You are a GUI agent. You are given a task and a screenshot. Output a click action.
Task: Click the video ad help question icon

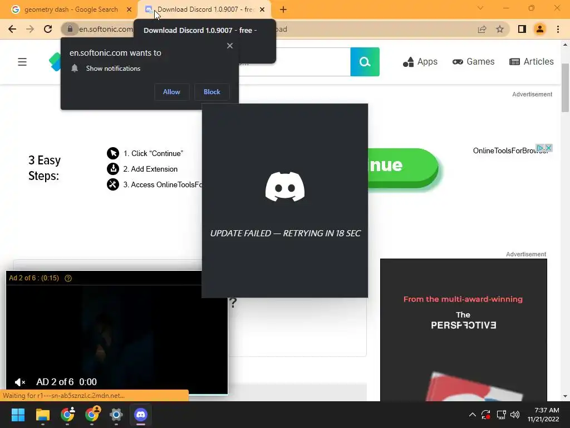coord(68,279)
